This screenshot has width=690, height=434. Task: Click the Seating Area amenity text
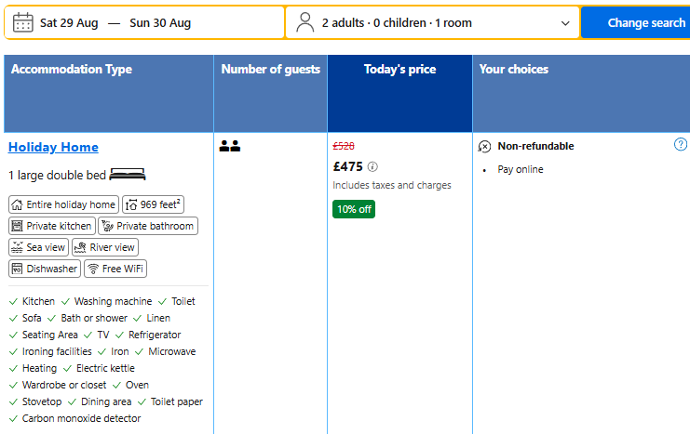(x=50, y=335)
